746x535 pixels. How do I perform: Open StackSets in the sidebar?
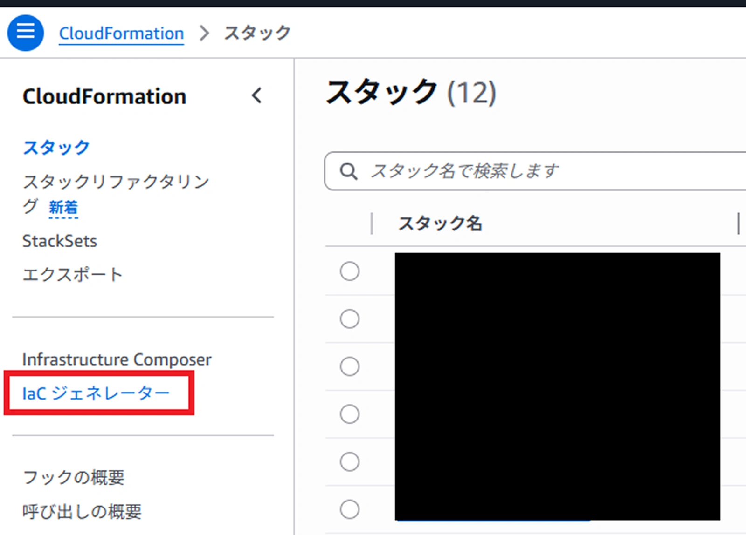pyautogui.click(x=60, y=241)
